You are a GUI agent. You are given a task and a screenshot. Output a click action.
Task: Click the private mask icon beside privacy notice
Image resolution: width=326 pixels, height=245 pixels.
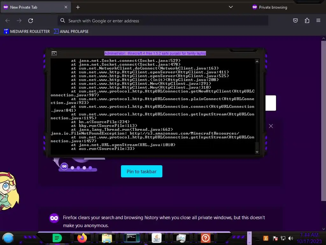click(x=54, y=218)
